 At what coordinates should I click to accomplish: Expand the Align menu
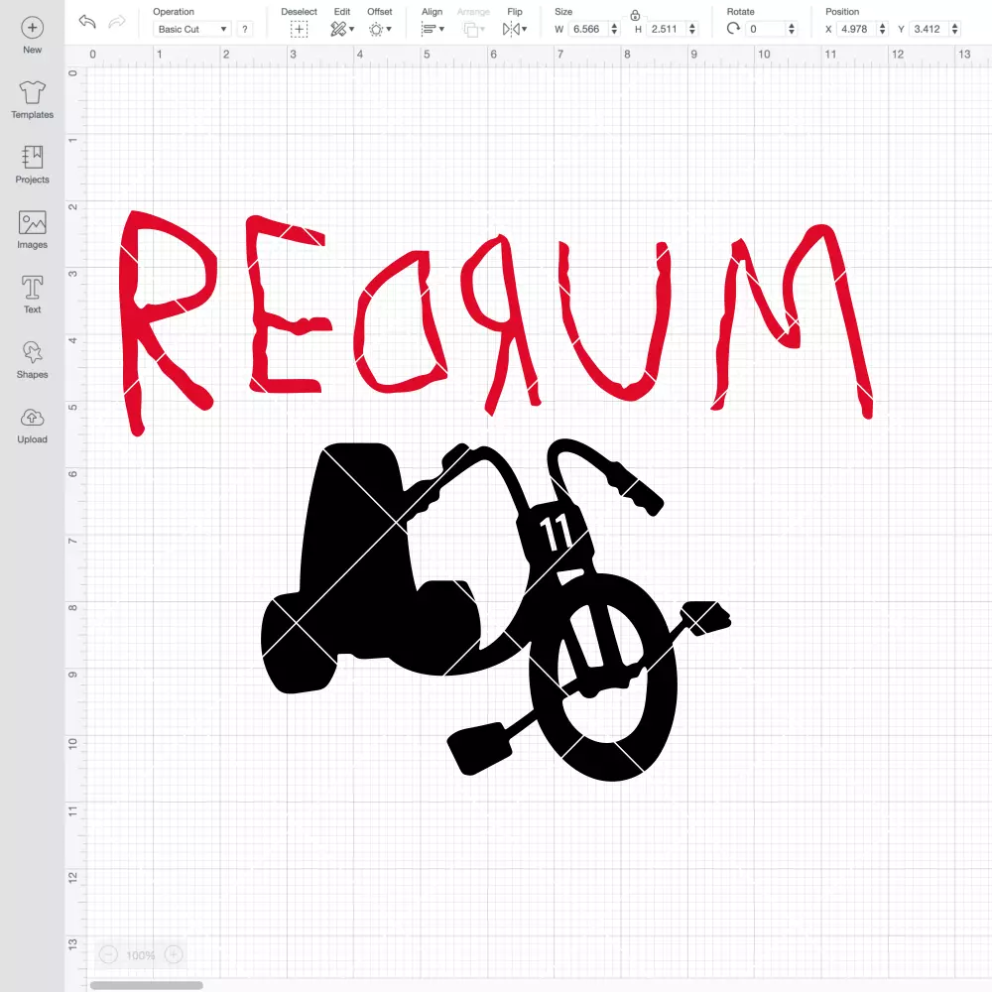pos(433,29)
